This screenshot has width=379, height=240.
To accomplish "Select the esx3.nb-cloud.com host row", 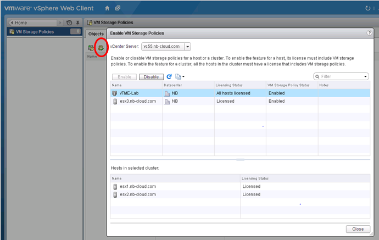I will pos(240,101).
